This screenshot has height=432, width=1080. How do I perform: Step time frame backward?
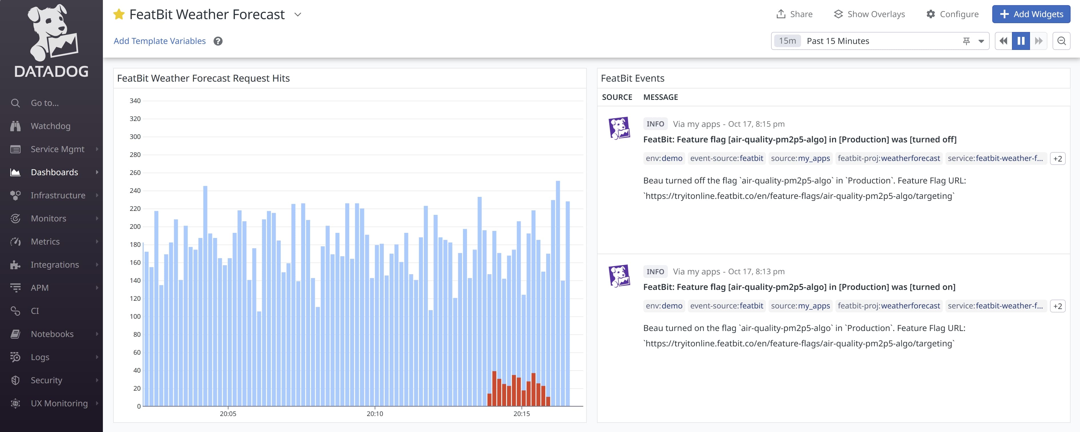pyautogui.click(x=1003, y=41)
